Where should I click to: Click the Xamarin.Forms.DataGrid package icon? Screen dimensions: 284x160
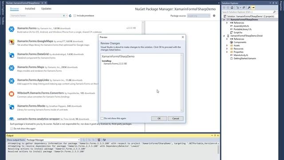(12, 55)
